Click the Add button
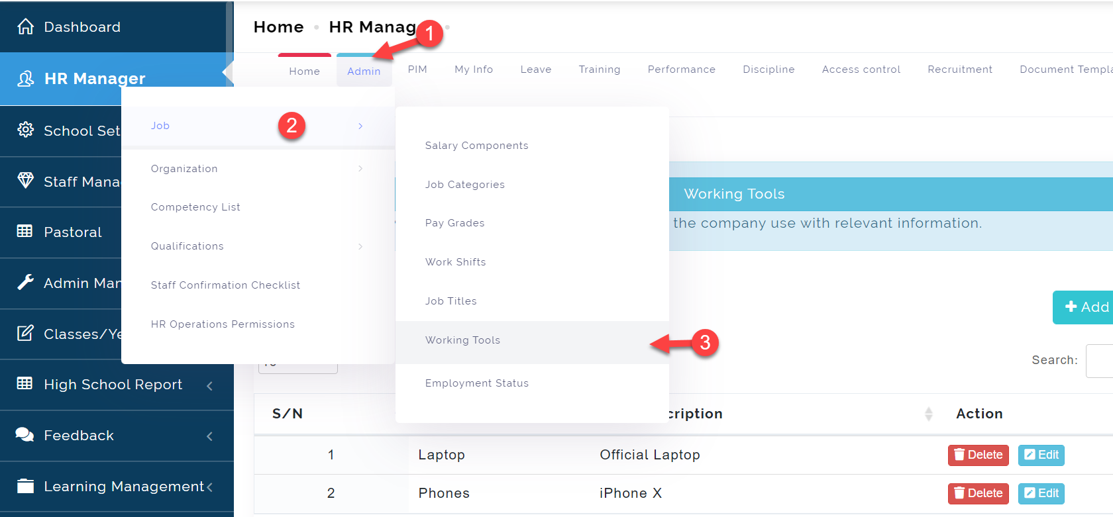The height and width of the screenshot is (517, 1113). [1084, 307]
